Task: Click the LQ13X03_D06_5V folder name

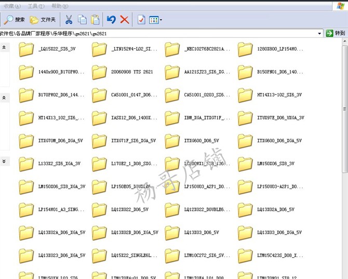Action: click(x=202, y=232)
